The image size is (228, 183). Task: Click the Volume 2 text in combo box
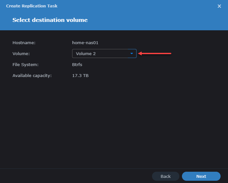[86, 53]
